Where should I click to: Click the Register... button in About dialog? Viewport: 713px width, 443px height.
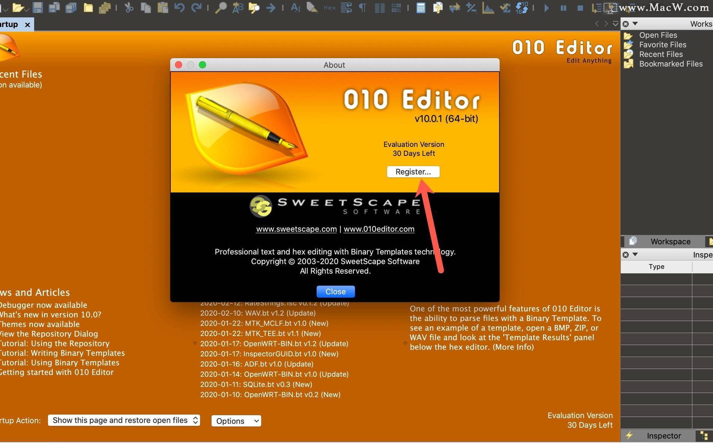click(413, 172)
